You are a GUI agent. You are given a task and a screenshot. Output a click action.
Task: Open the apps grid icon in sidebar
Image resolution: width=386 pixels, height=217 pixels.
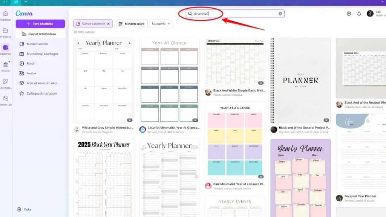tap(5, 81)
